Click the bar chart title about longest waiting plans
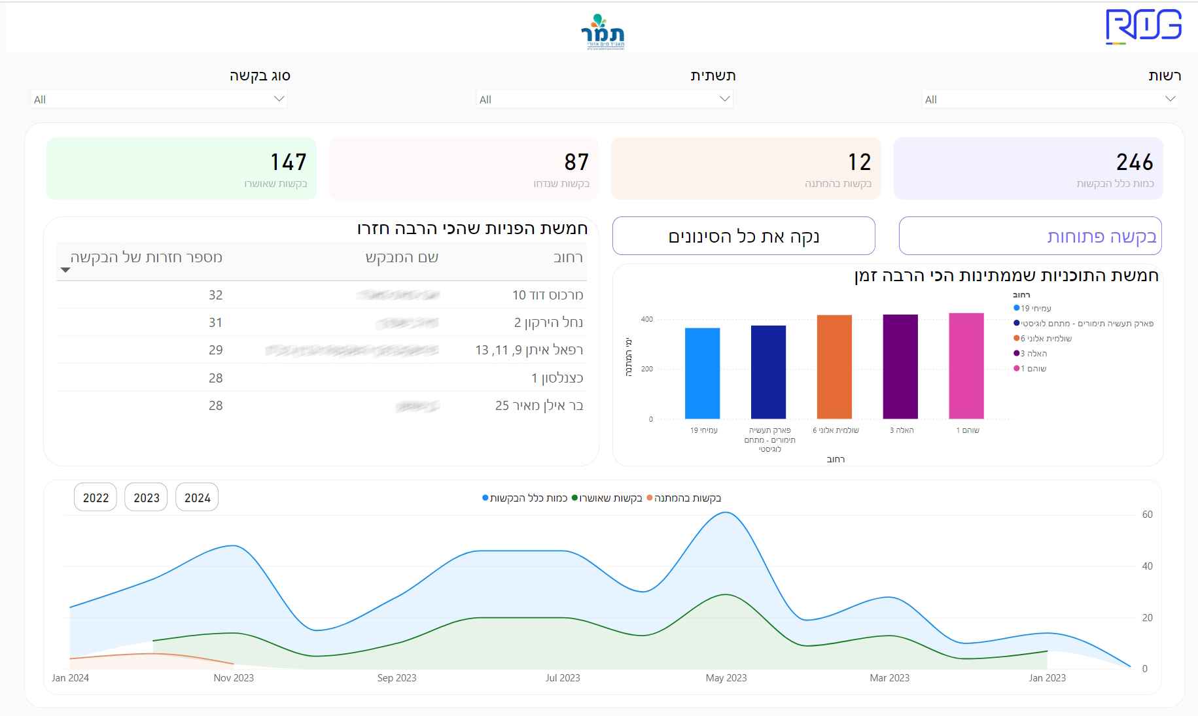Screen dimensions: 1198x716 1006,275
